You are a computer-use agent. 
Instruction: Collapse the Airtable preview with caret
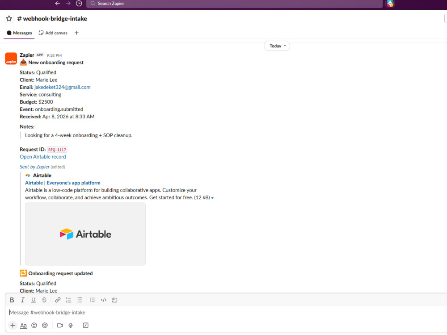click(212, 198)
